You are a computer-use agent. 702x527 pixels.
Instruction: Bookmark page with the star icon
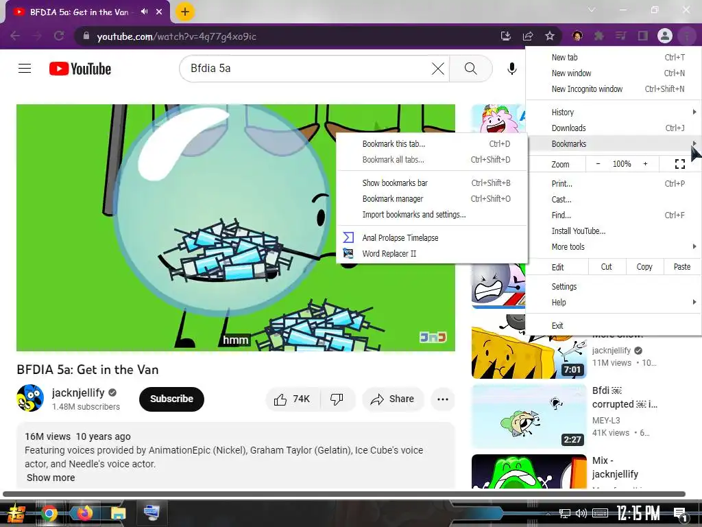pos(550,36)
